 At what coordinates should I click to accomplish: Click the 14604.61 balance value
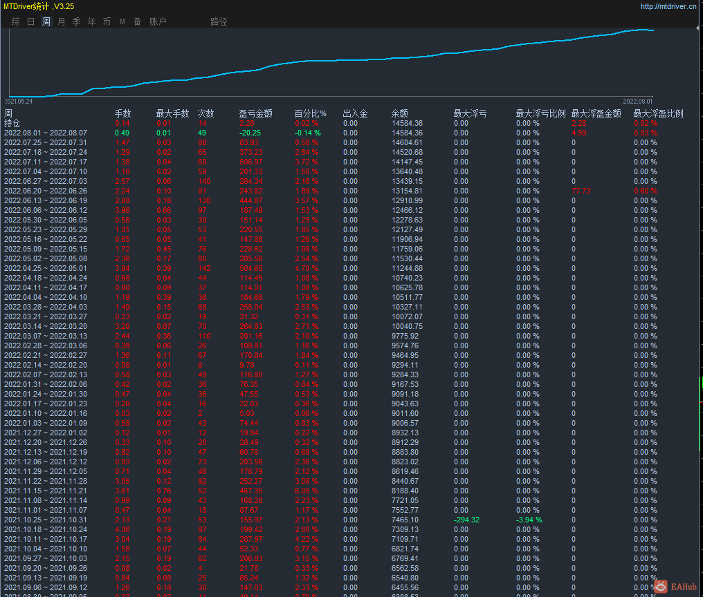pyautogui.click(x=407, y=142)
